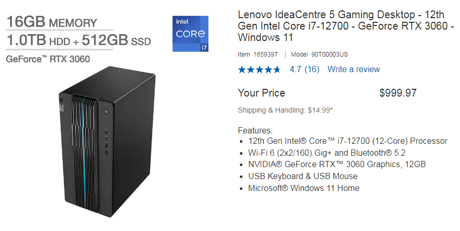Click the Lenovo IdeaCentre 5 product title

pyautogui.click(x=346, y=26)
